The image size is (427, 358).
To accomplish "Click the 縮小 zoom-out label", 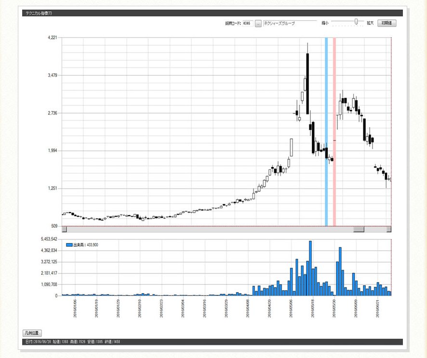I will [x=325, y=23].
